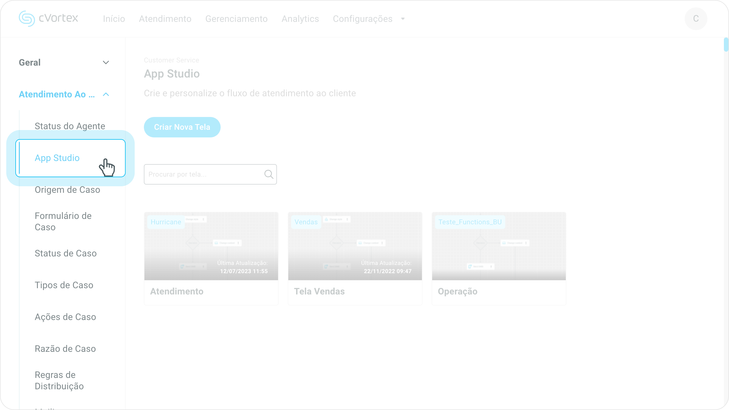Open the user avatar C menu
Image resolution: width=729 pixels, height=410 pixels.
[x=695, y=19]
